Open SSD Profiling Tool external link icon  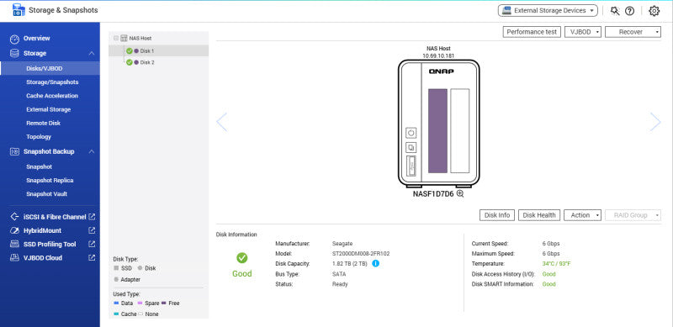pos(92,244)
